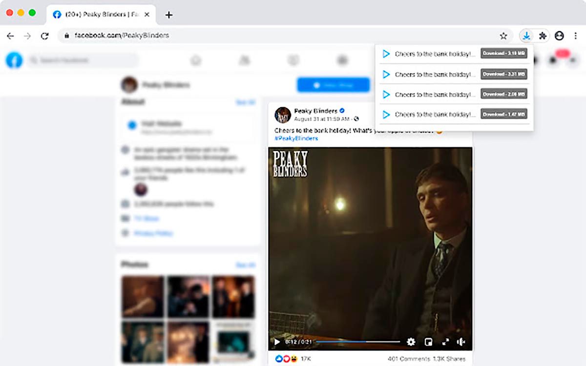Click Download - 3.19 MB button
The width and height of the screenshot is (586, 366).
pos(504,53)
